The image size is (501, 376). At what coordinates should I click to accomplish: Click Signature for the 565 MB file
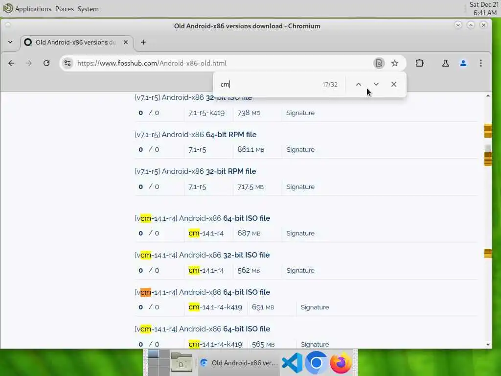(315, 344)
